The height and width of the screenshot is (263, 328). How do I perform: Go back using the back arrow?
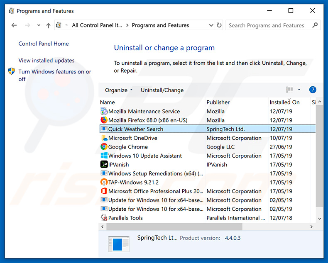14,25
